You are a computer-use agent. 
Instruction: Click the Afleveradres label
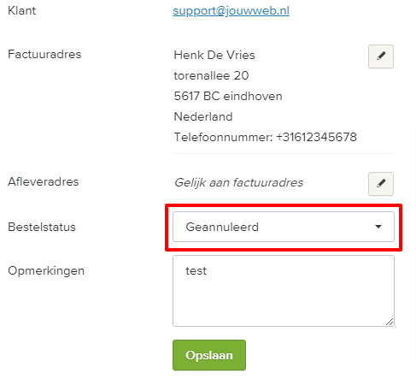coord(44,181)
